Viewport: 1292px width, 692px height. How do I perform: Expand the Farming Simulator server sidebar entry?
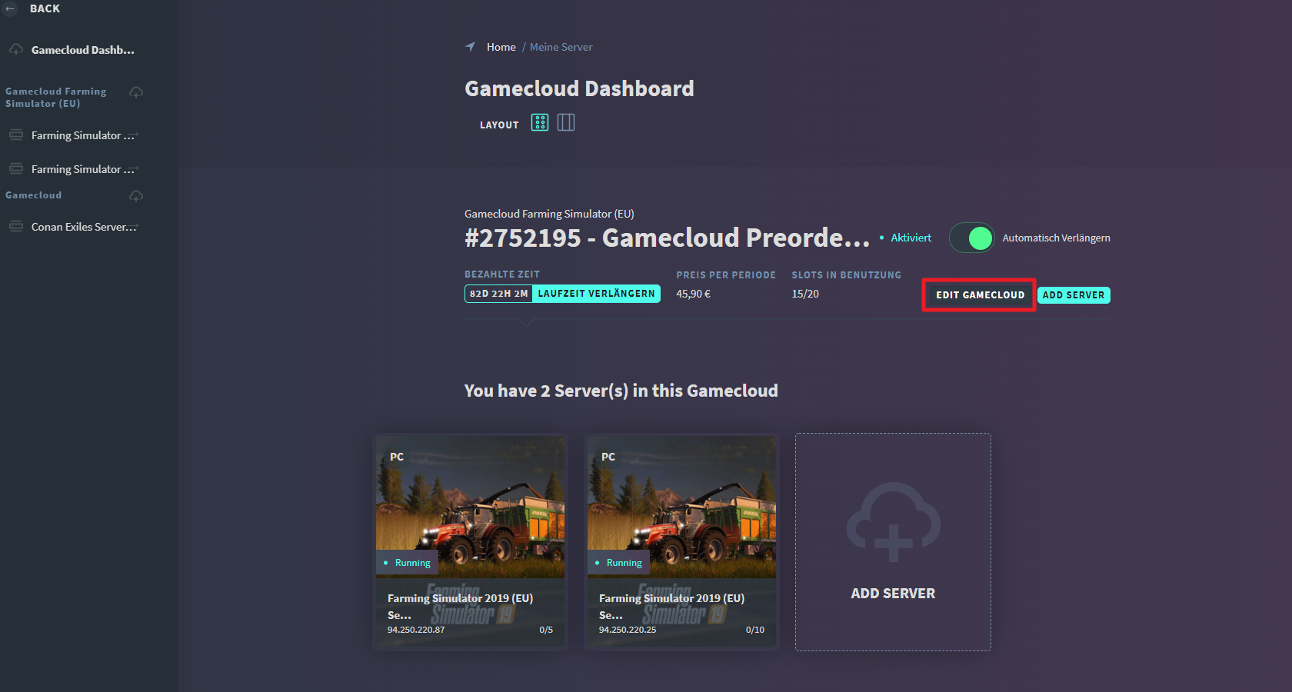tap(136, 135)
